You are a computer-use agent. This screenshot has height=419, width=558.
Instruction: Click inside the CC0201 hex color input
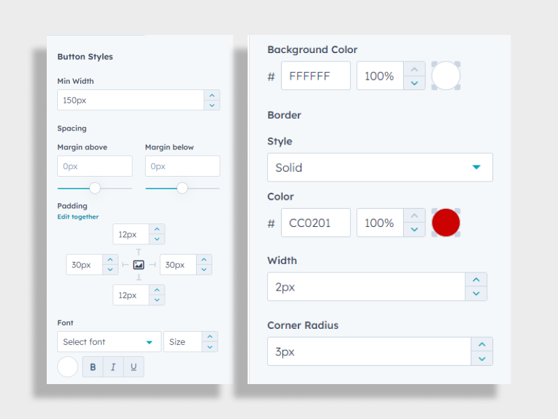tap(315, 222)
